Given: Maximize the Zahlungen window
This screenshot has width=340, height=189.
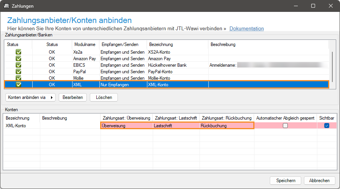Looking at the screenshot, I should pos(313,6).
